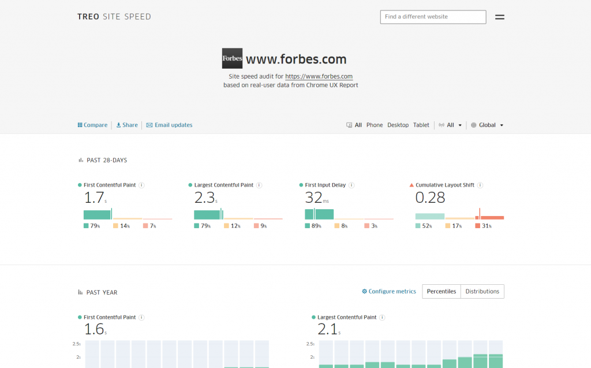This screenshot has width=591, height=368.
Task: Click the Email updates link
Action: pyautogui.click(x=169, y=125)
